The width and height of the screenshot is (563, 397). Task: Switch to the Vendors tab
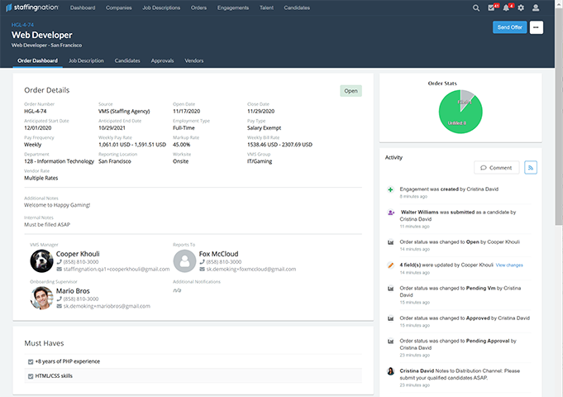(x=194, y=60)
